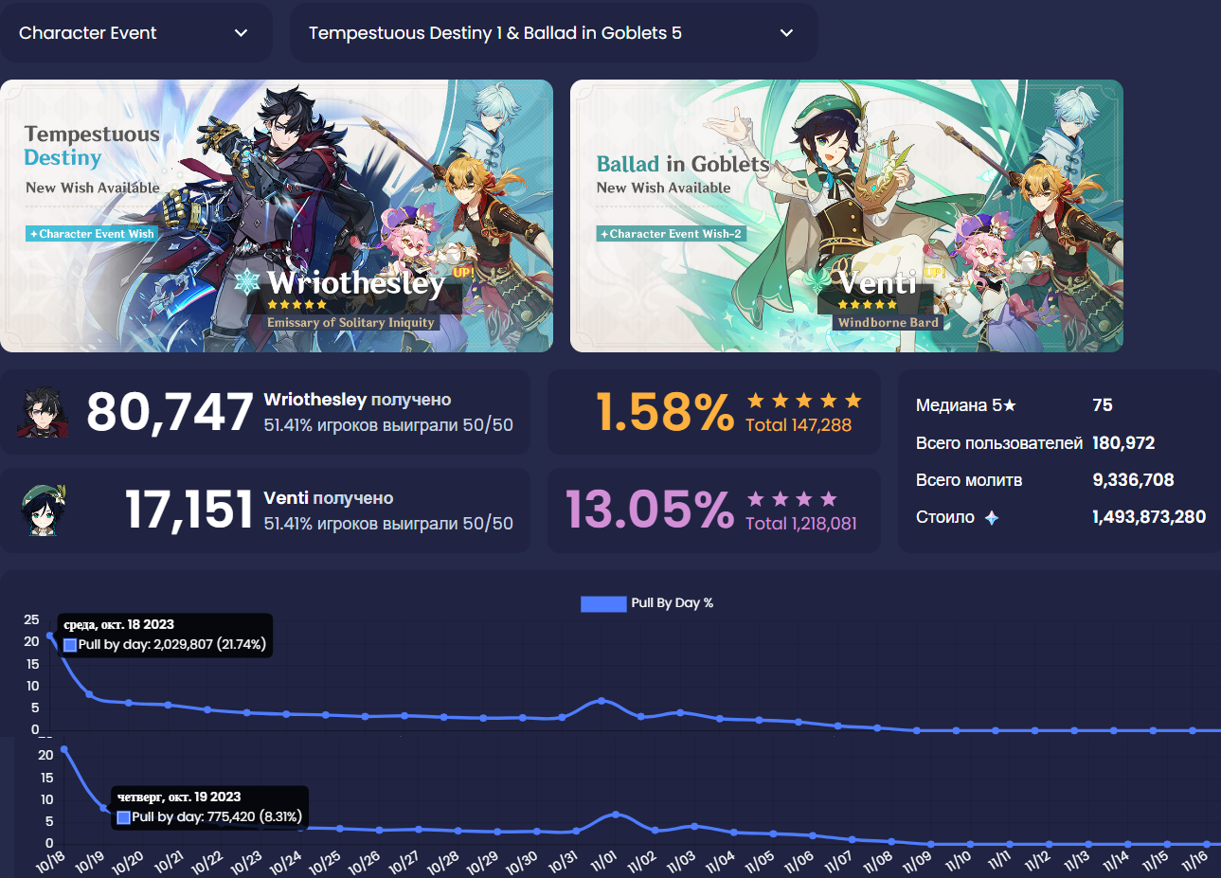
Task: Click the 1,493,873,280 cost value
Action: tap(1149, 517)
